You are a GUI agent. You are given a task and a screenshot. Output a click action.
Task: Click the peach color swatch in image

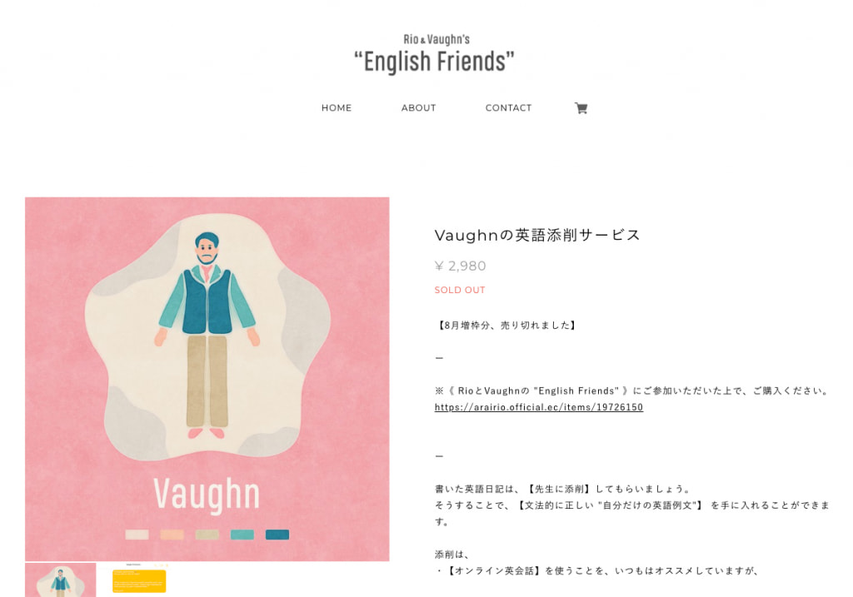coord(172,535)
